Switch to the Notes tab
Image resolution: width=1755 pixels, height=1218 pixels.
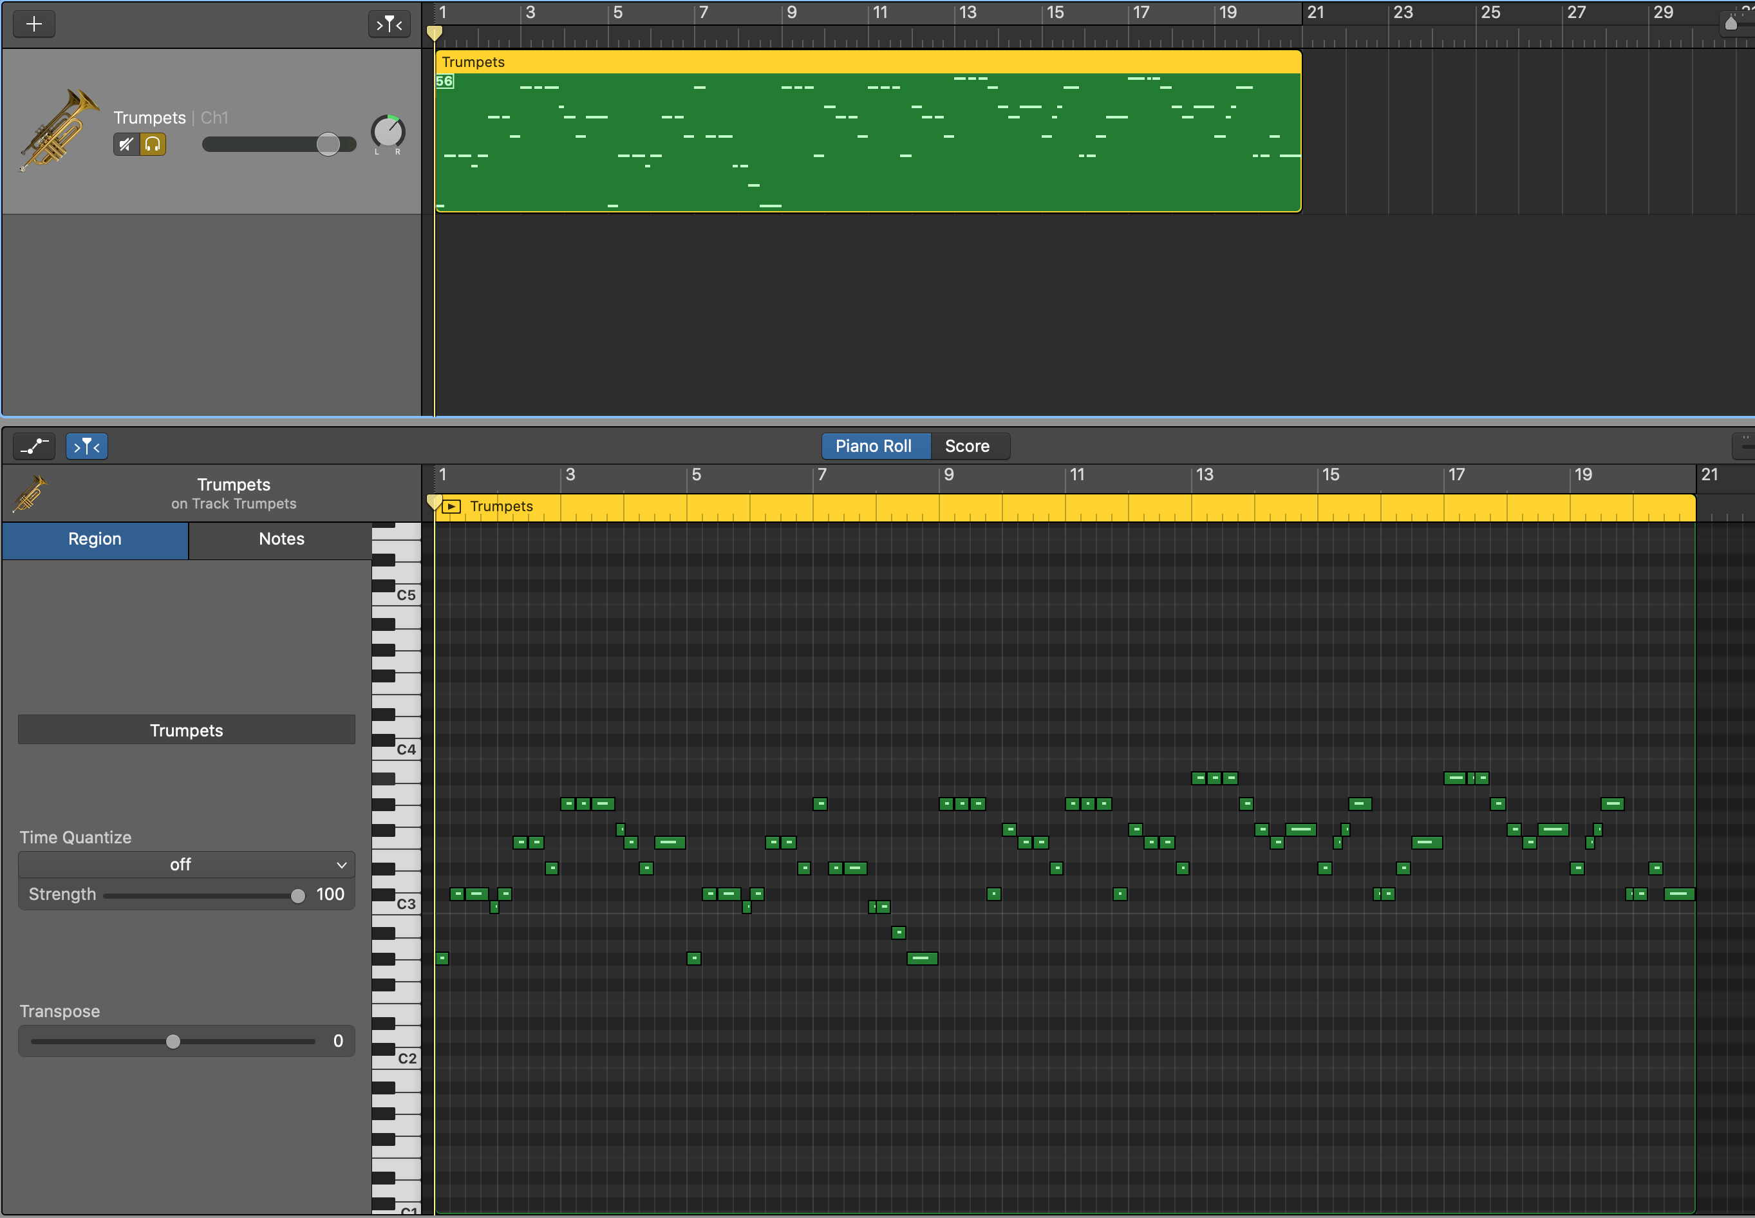coord(281,539)
